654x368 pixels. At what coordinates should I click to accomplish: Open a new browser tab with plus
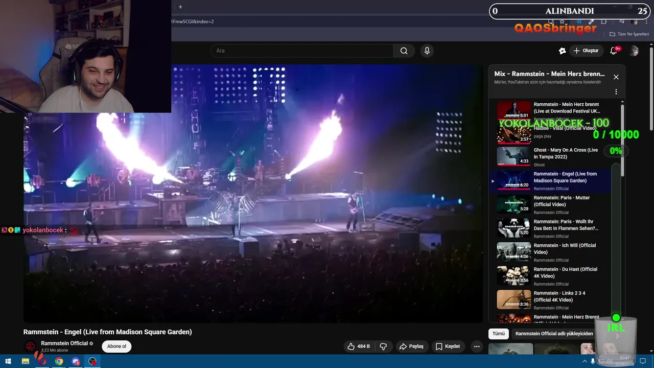pos(180,7)
